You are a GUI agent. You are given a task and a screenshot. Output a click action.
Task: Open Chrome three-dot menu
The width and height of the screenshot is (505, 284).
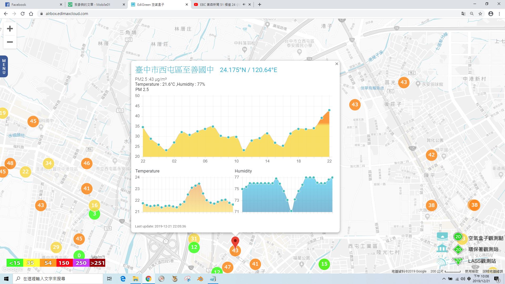click(499, 14)
